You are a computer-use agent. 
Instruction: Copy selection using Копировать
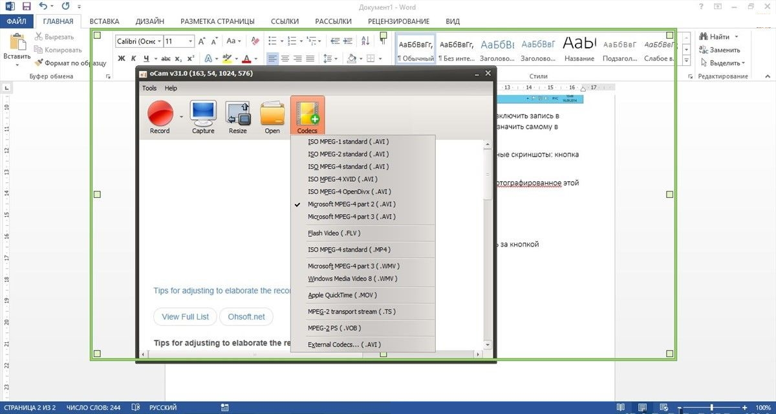click(x=58, y=50)
